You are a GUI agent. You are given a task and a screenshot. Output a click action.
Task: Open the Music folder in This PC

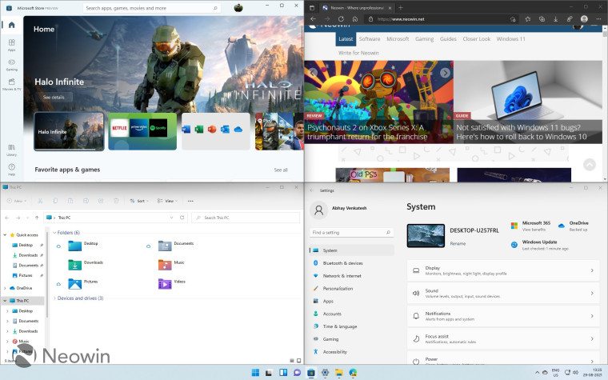[x=171, y=265]
